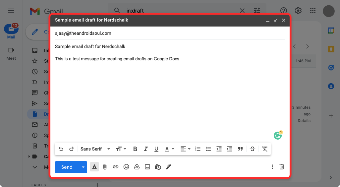Open the Sans Serif font dropdown

(95, 149)
